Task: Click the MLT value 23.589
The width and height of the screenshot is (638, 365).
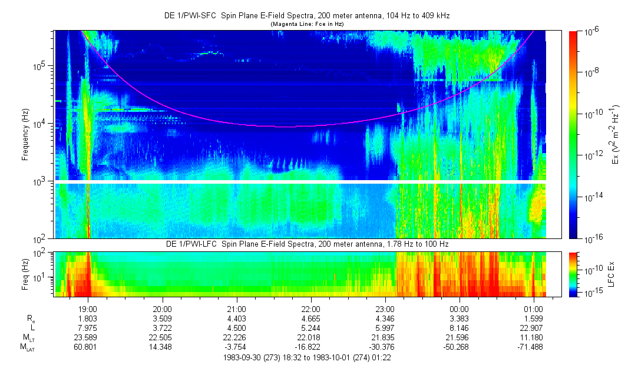Action: (x=86, y=337)
